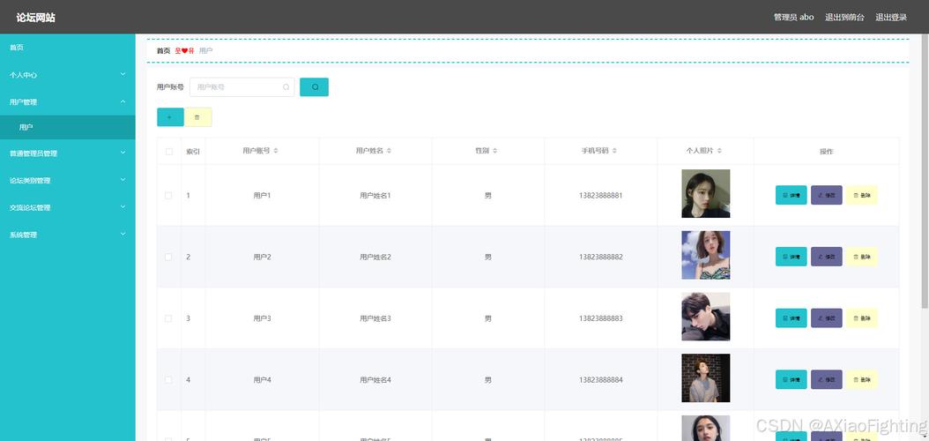Viewport: 929px width, 441px height.
Task: Click 修改 edit button for 用户2
Action: (827, 257)
